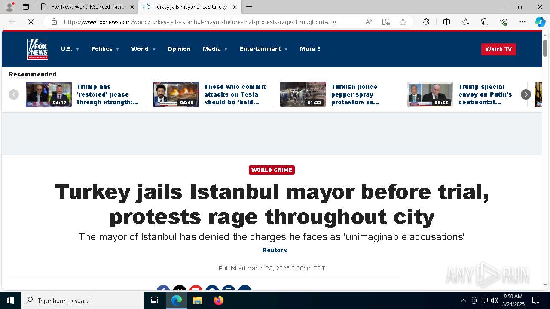
Task: Open Collections icon
Action: coord(485,22)
